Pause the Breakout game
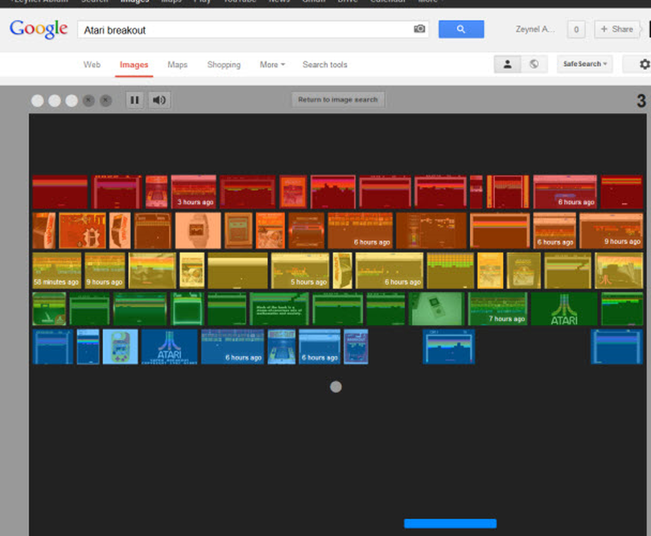651x536 pixels. click(135, 100)
